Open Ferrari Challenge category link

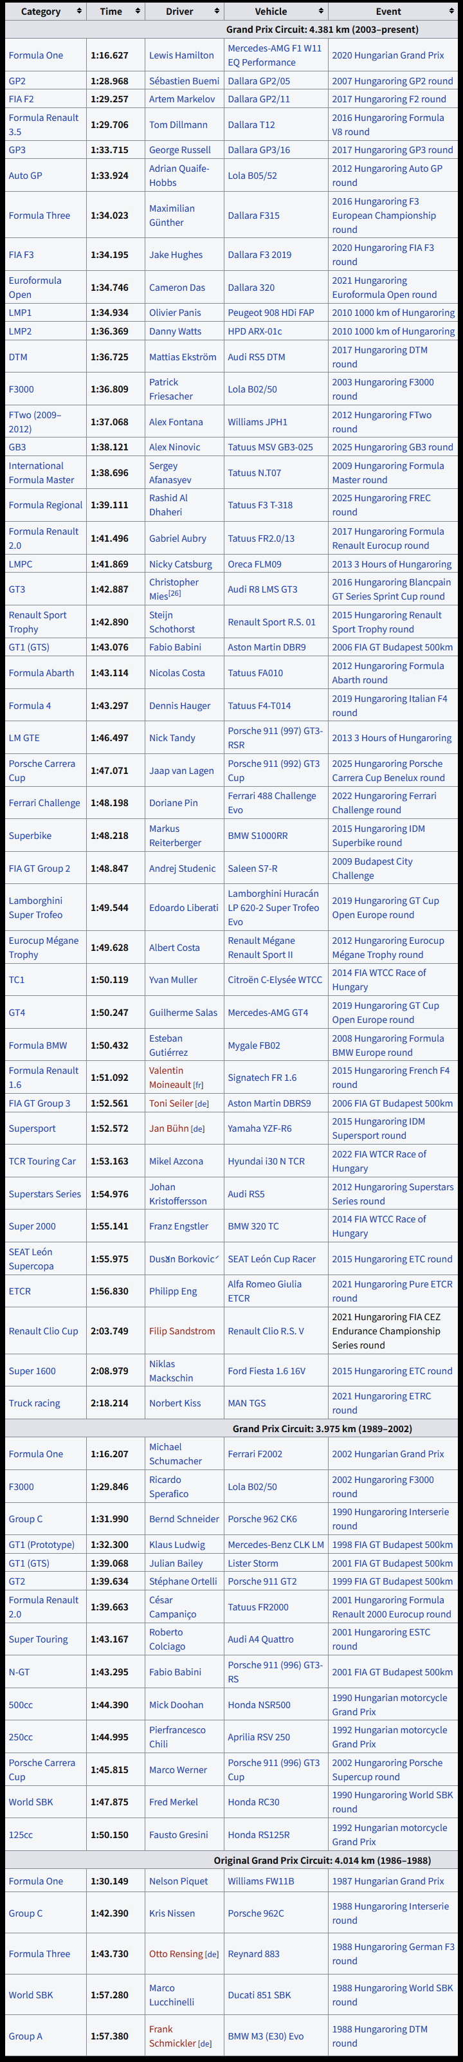[x=45, y=803]
